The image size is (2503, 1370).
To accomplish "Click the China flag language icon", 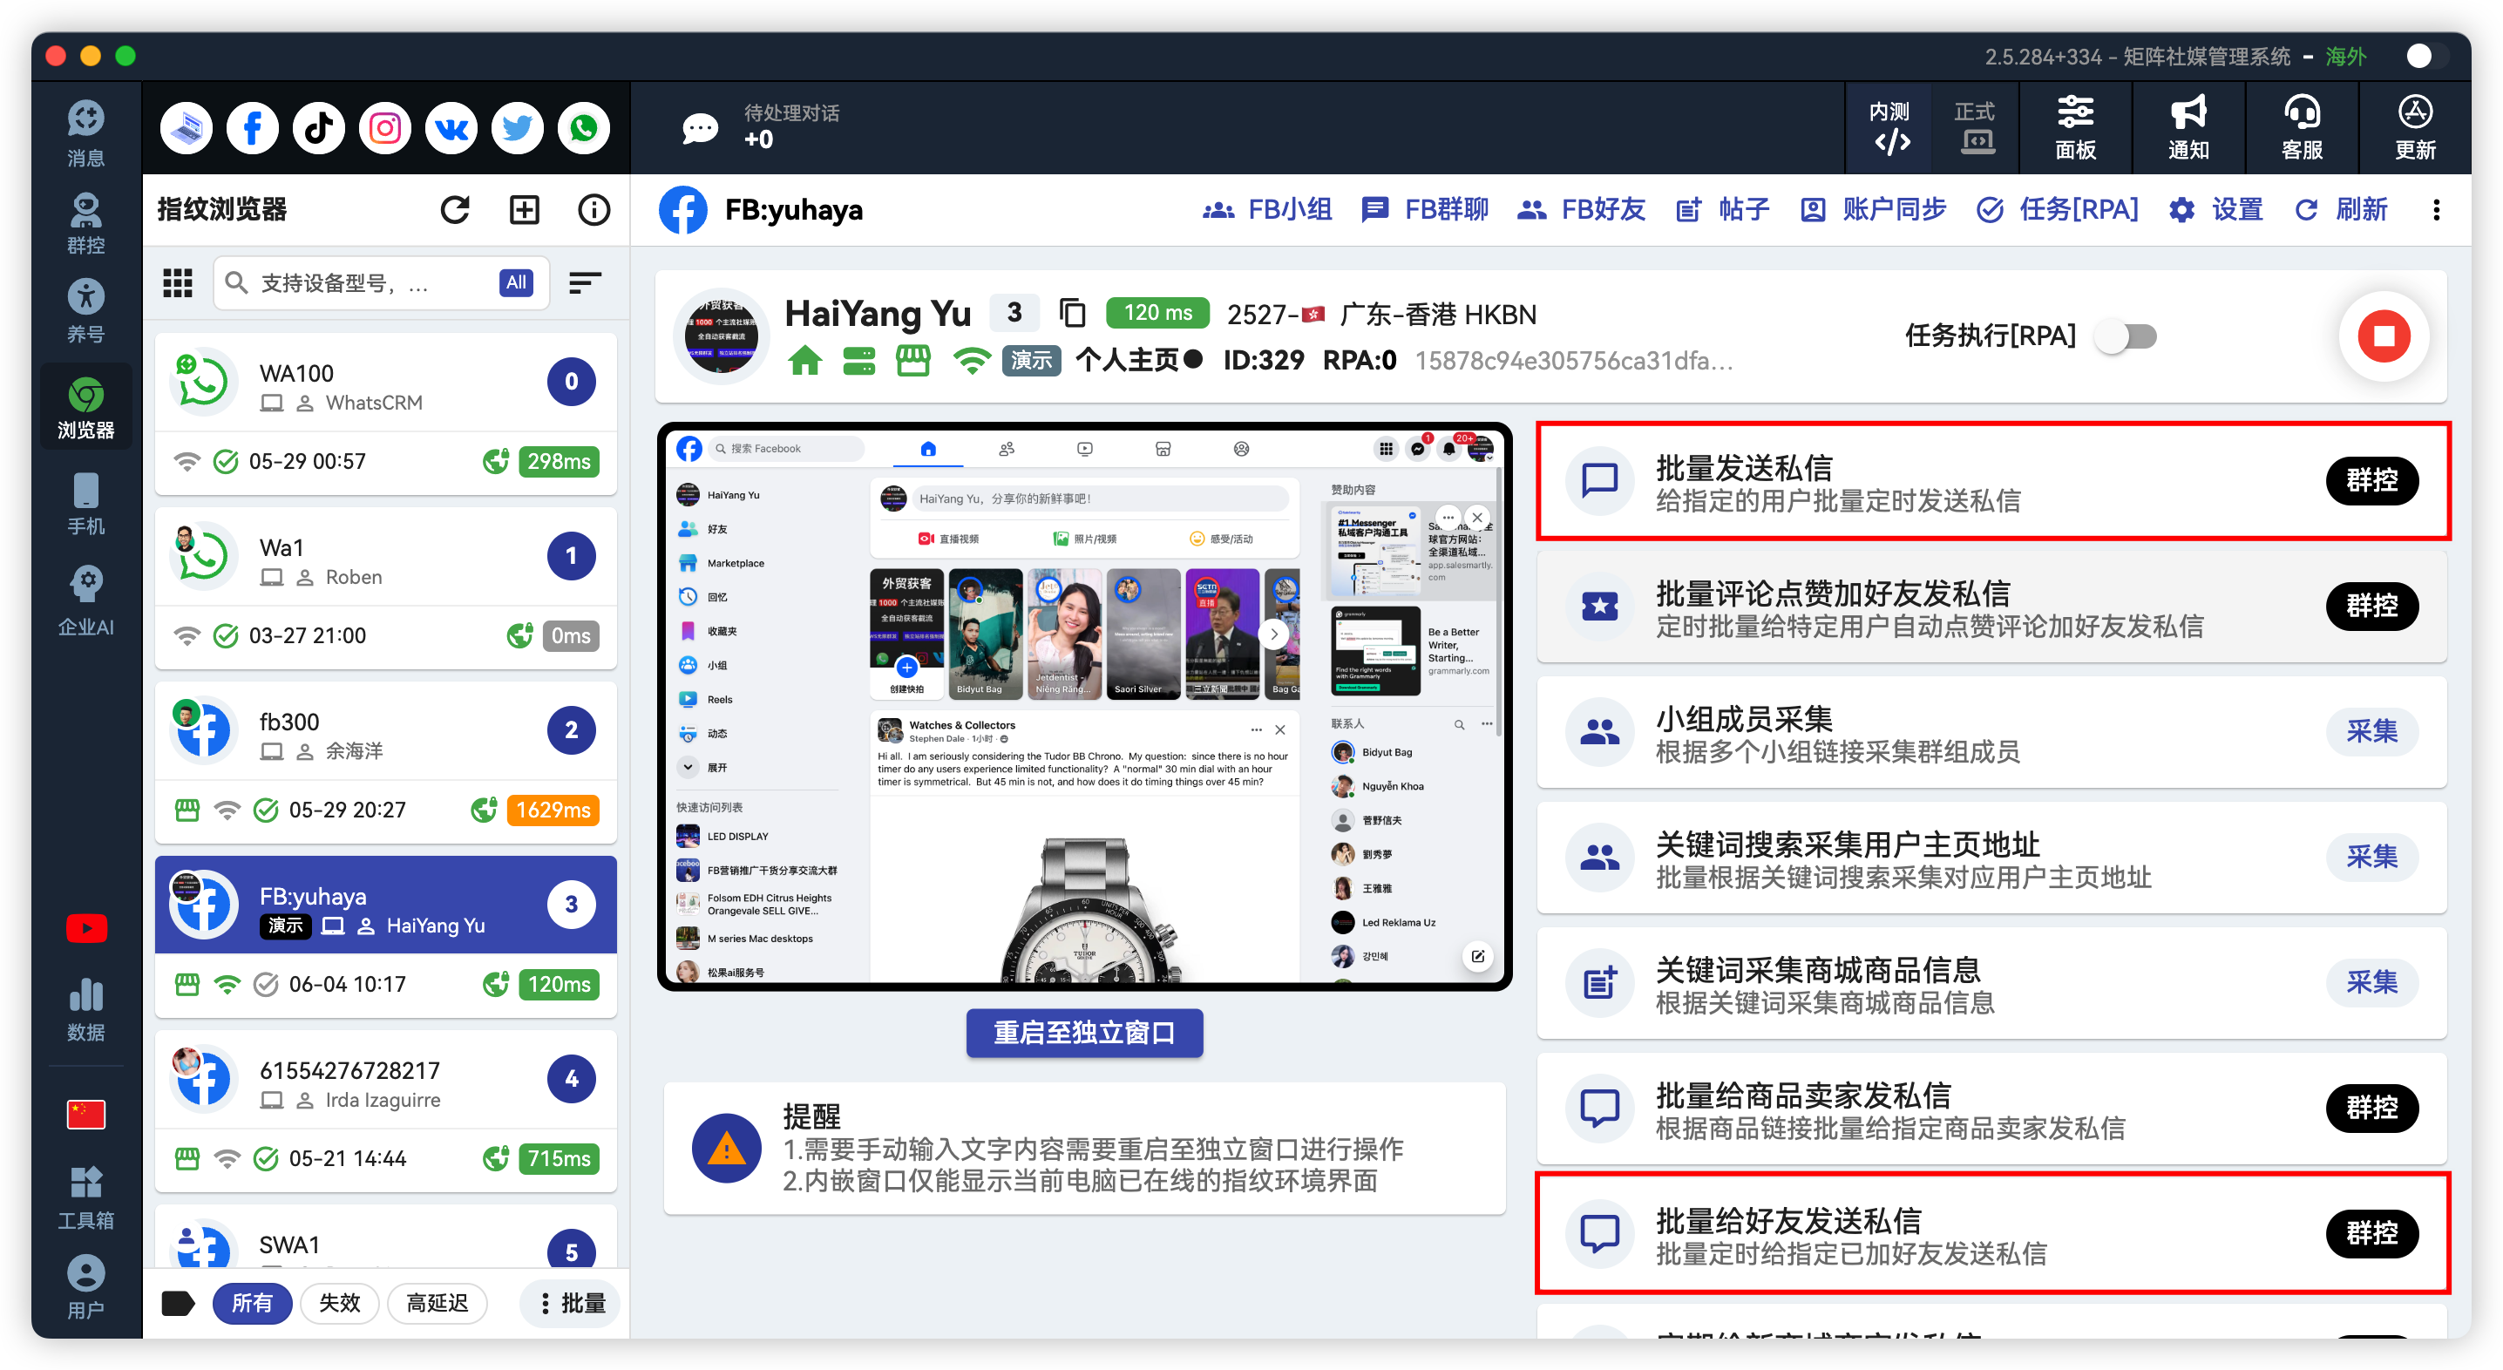I will (85, 1114).
